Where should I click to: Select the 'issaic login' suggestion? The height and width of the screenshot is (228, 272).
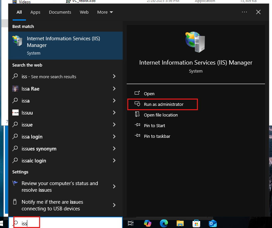pos(66,161)
